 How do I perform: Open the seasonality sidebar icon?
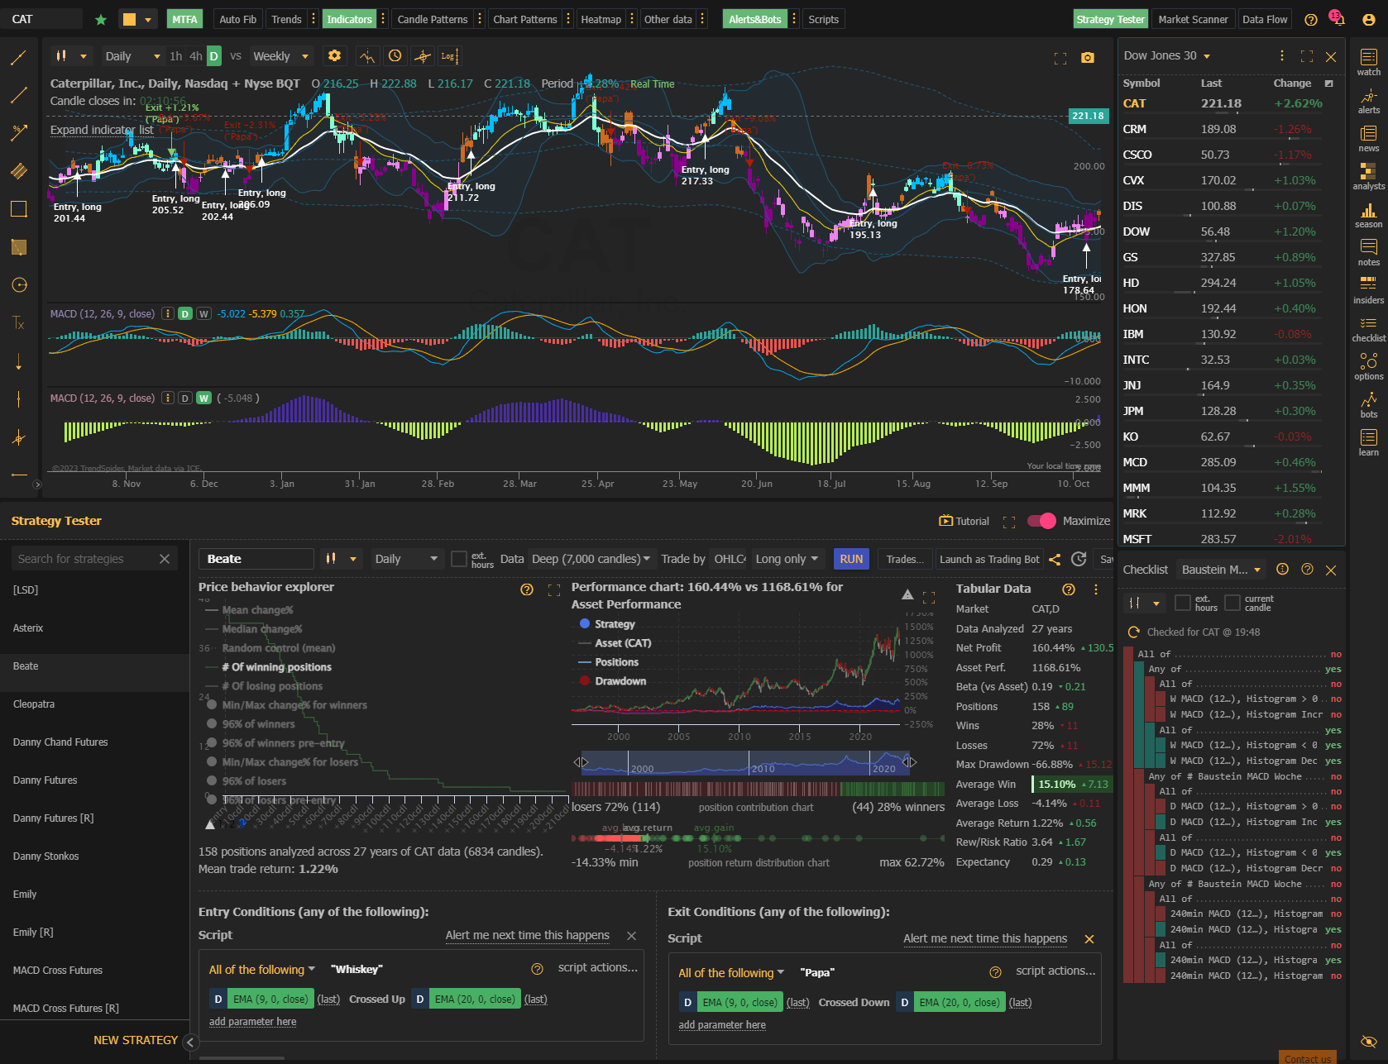[x=1368, y=215]
